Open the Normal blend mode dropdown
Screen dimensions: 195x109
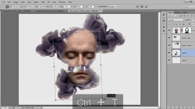click(176, 20)
